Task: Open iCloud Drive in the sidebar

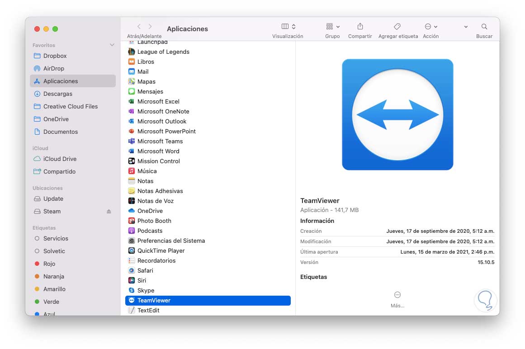Action: click(73, 159)
